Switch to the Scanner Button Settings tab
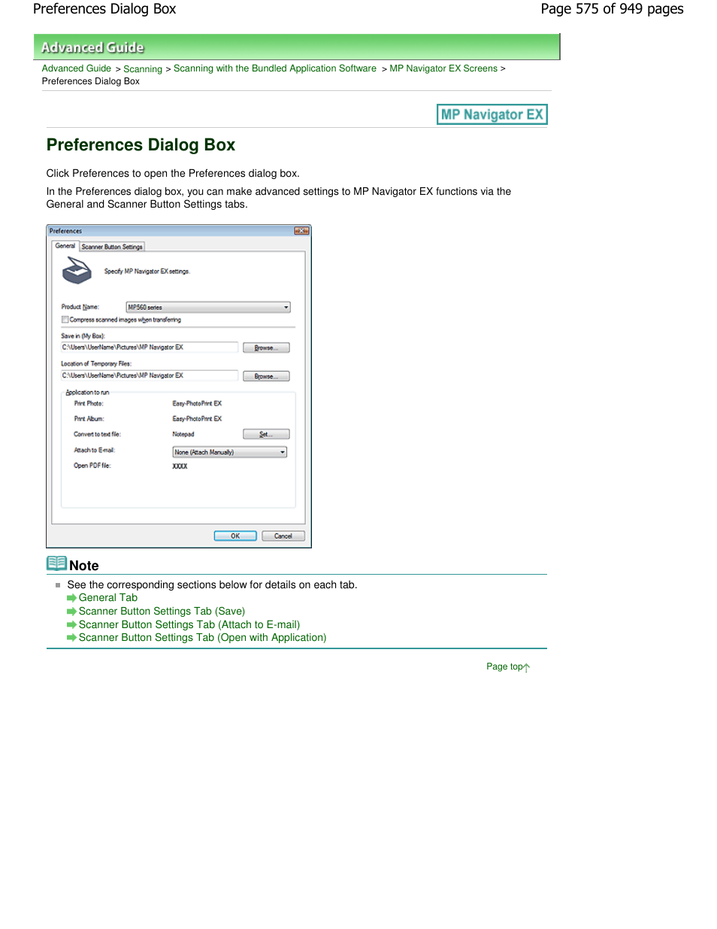The image size is (717, 929). pyautogui.click(x=112, y=247)
